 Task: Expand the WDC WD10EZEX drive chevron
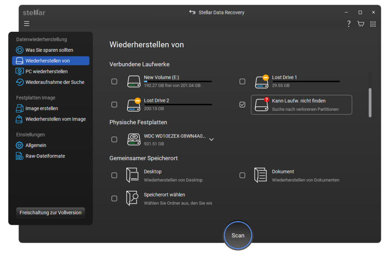[x=211, y=139]
